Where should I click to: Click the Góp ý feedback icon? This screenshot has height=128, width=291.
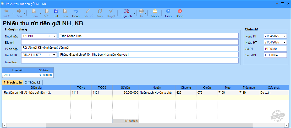coord(155,11)
